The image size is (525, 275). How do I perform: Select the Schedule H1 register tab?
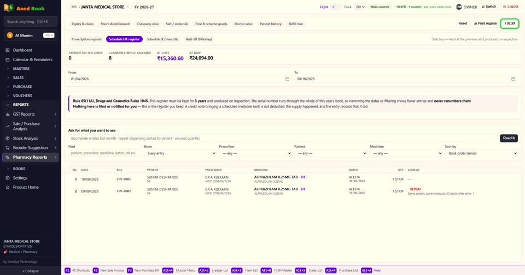(x=124, y=39)
